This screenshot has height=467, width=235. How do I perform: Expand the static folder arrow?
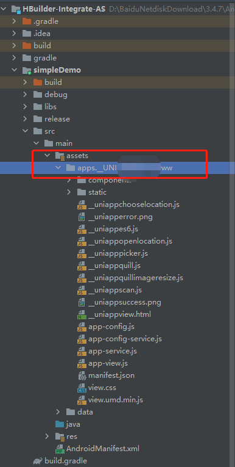pos(69,192)
